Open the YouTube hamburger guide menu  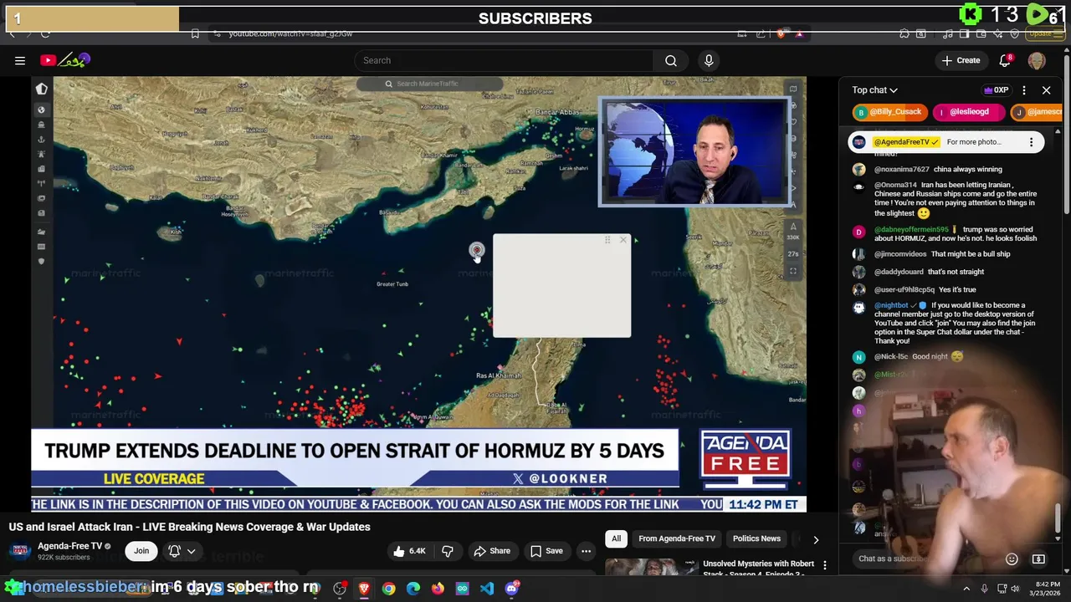pos(20,60)
